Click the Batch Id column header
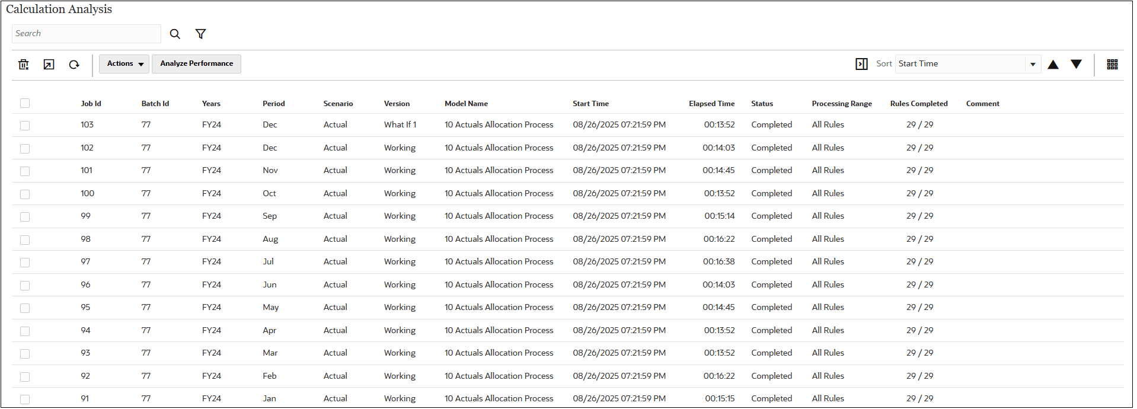1137x409 pixels. pos(155,104)
